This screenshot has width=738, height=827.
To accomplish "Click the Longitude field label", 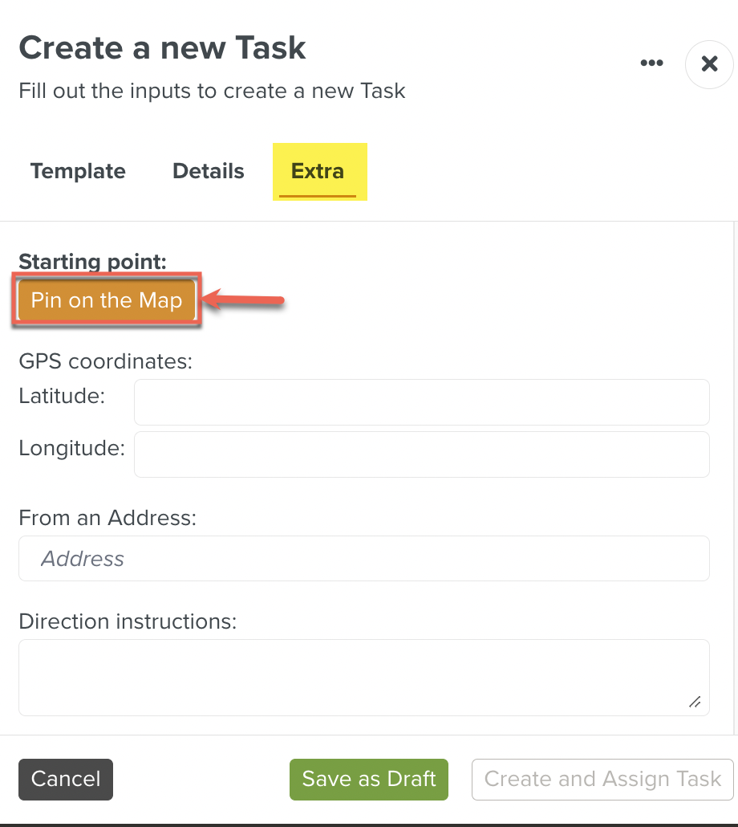I will click(x=71, y=448).
